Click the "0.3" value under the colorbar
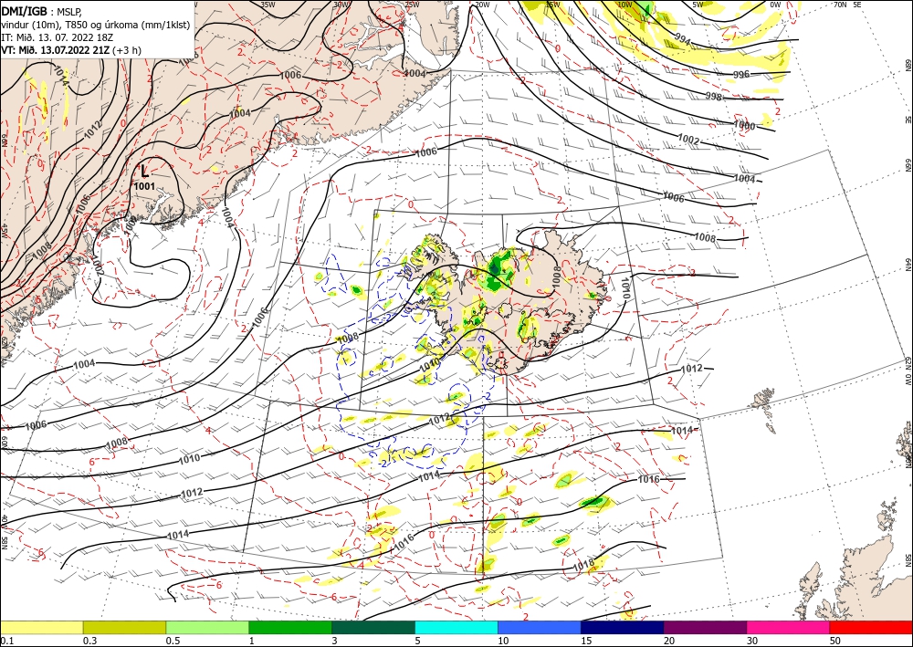The image size is (913, 647). coord(89,641)
